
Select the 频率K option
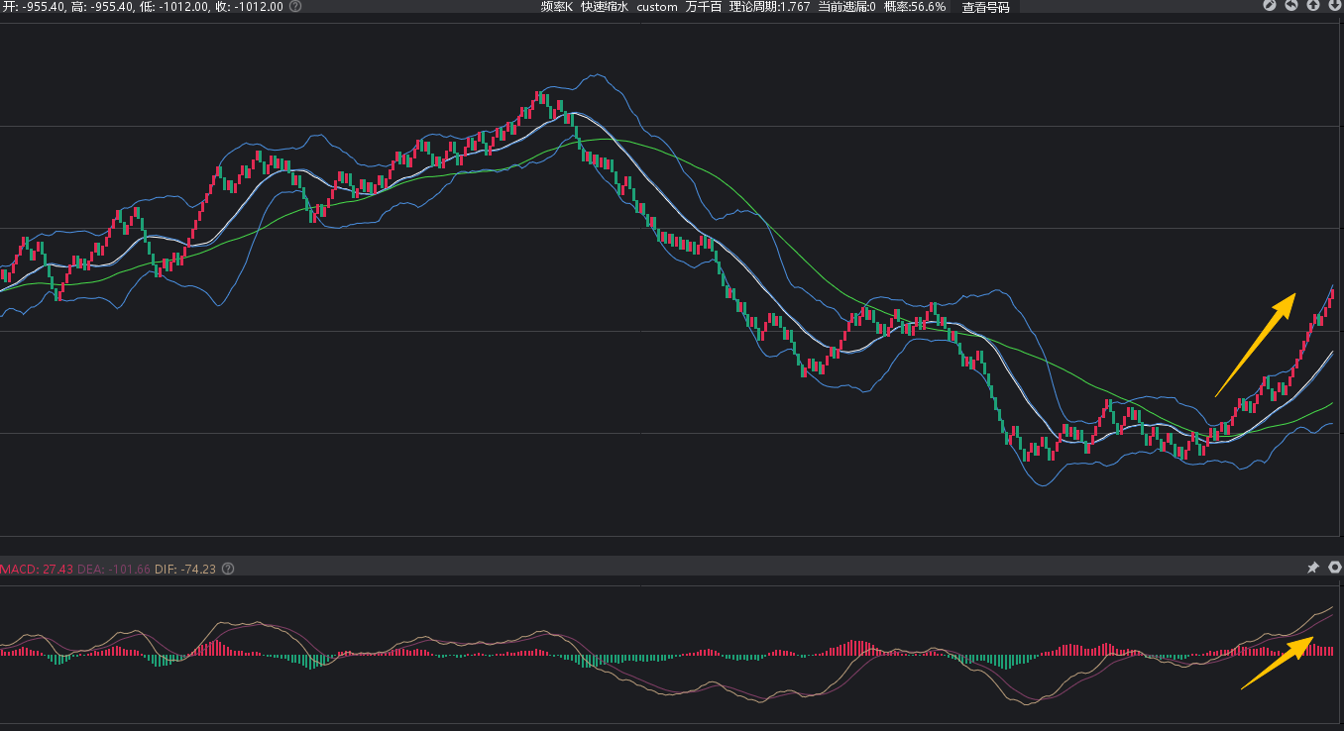(556, 7)
